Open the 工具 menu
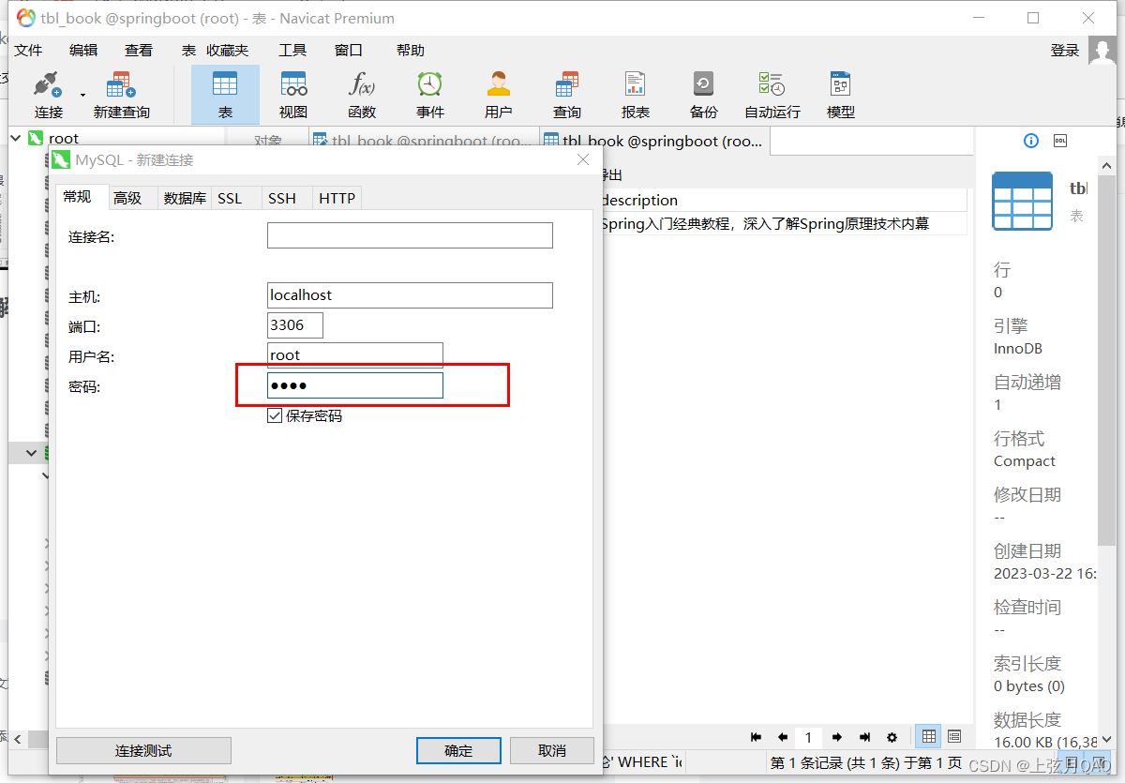 point(292,50)
